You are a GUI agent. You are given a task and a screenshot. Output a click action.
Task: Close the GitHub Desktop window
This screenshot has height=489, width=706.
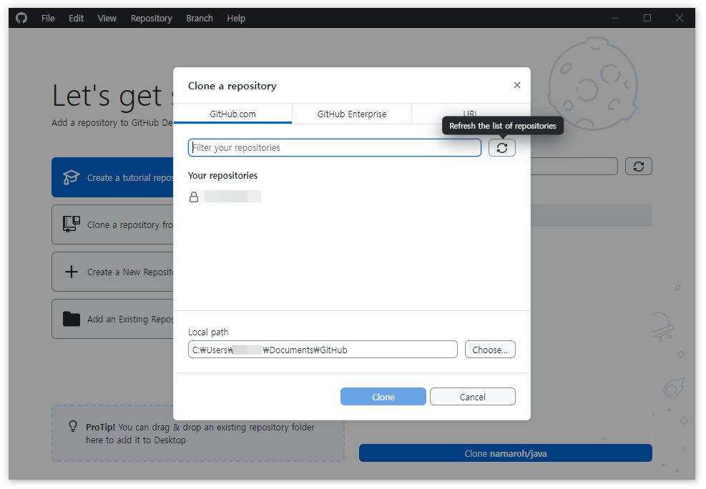pos(680,18)
